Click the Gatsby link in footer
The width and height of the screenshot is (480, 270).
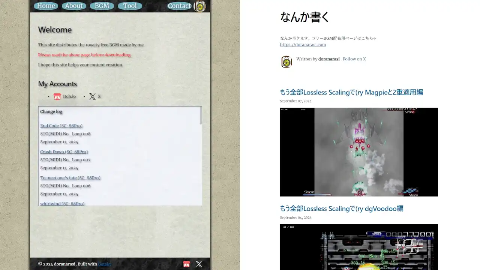point(105,264)
